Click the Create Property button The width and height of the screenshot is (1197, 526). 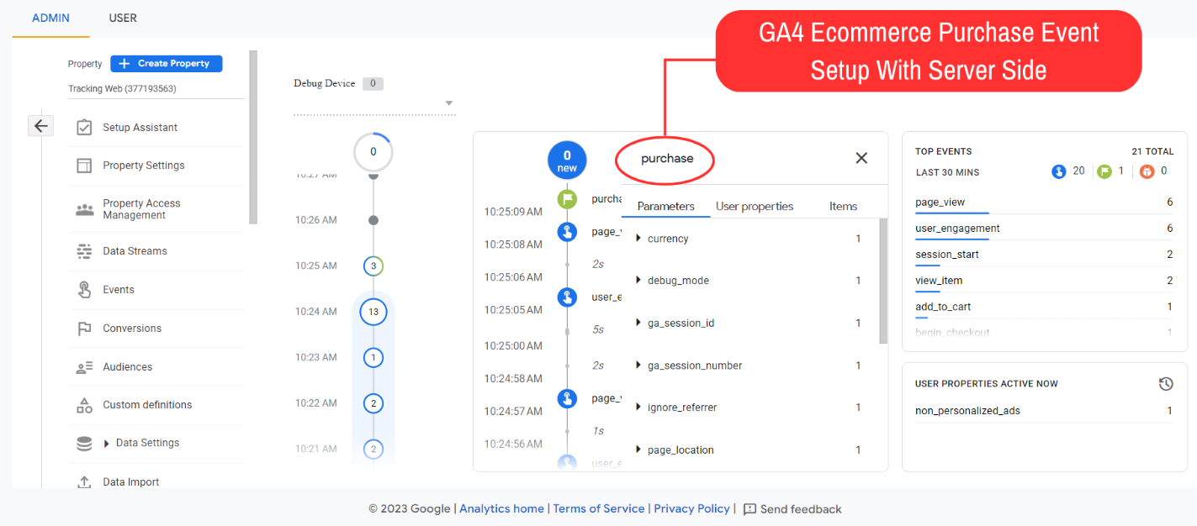click(x=167, y=64)
